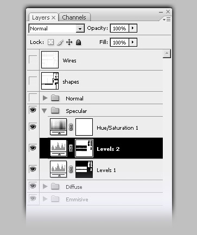Close the Layers tab with its X
The image size is (197, 235).
coord(53,17)
